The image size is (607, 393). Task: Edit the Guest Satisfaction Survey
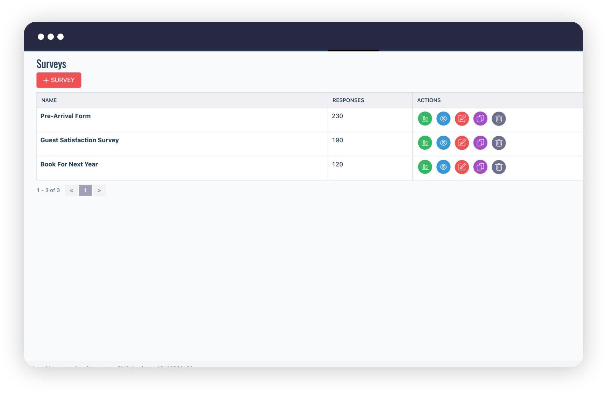click(x=462, y=143)
